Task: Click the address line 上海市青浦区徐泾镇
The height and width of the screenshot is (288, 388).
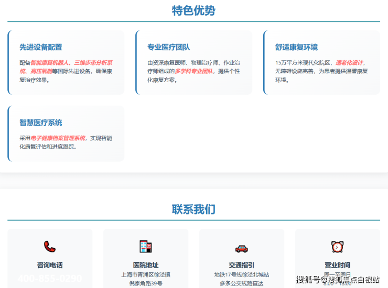Action: [145, 274]
